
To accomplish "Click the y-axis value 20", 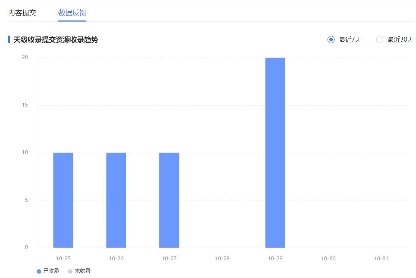I will click(25, 57).
